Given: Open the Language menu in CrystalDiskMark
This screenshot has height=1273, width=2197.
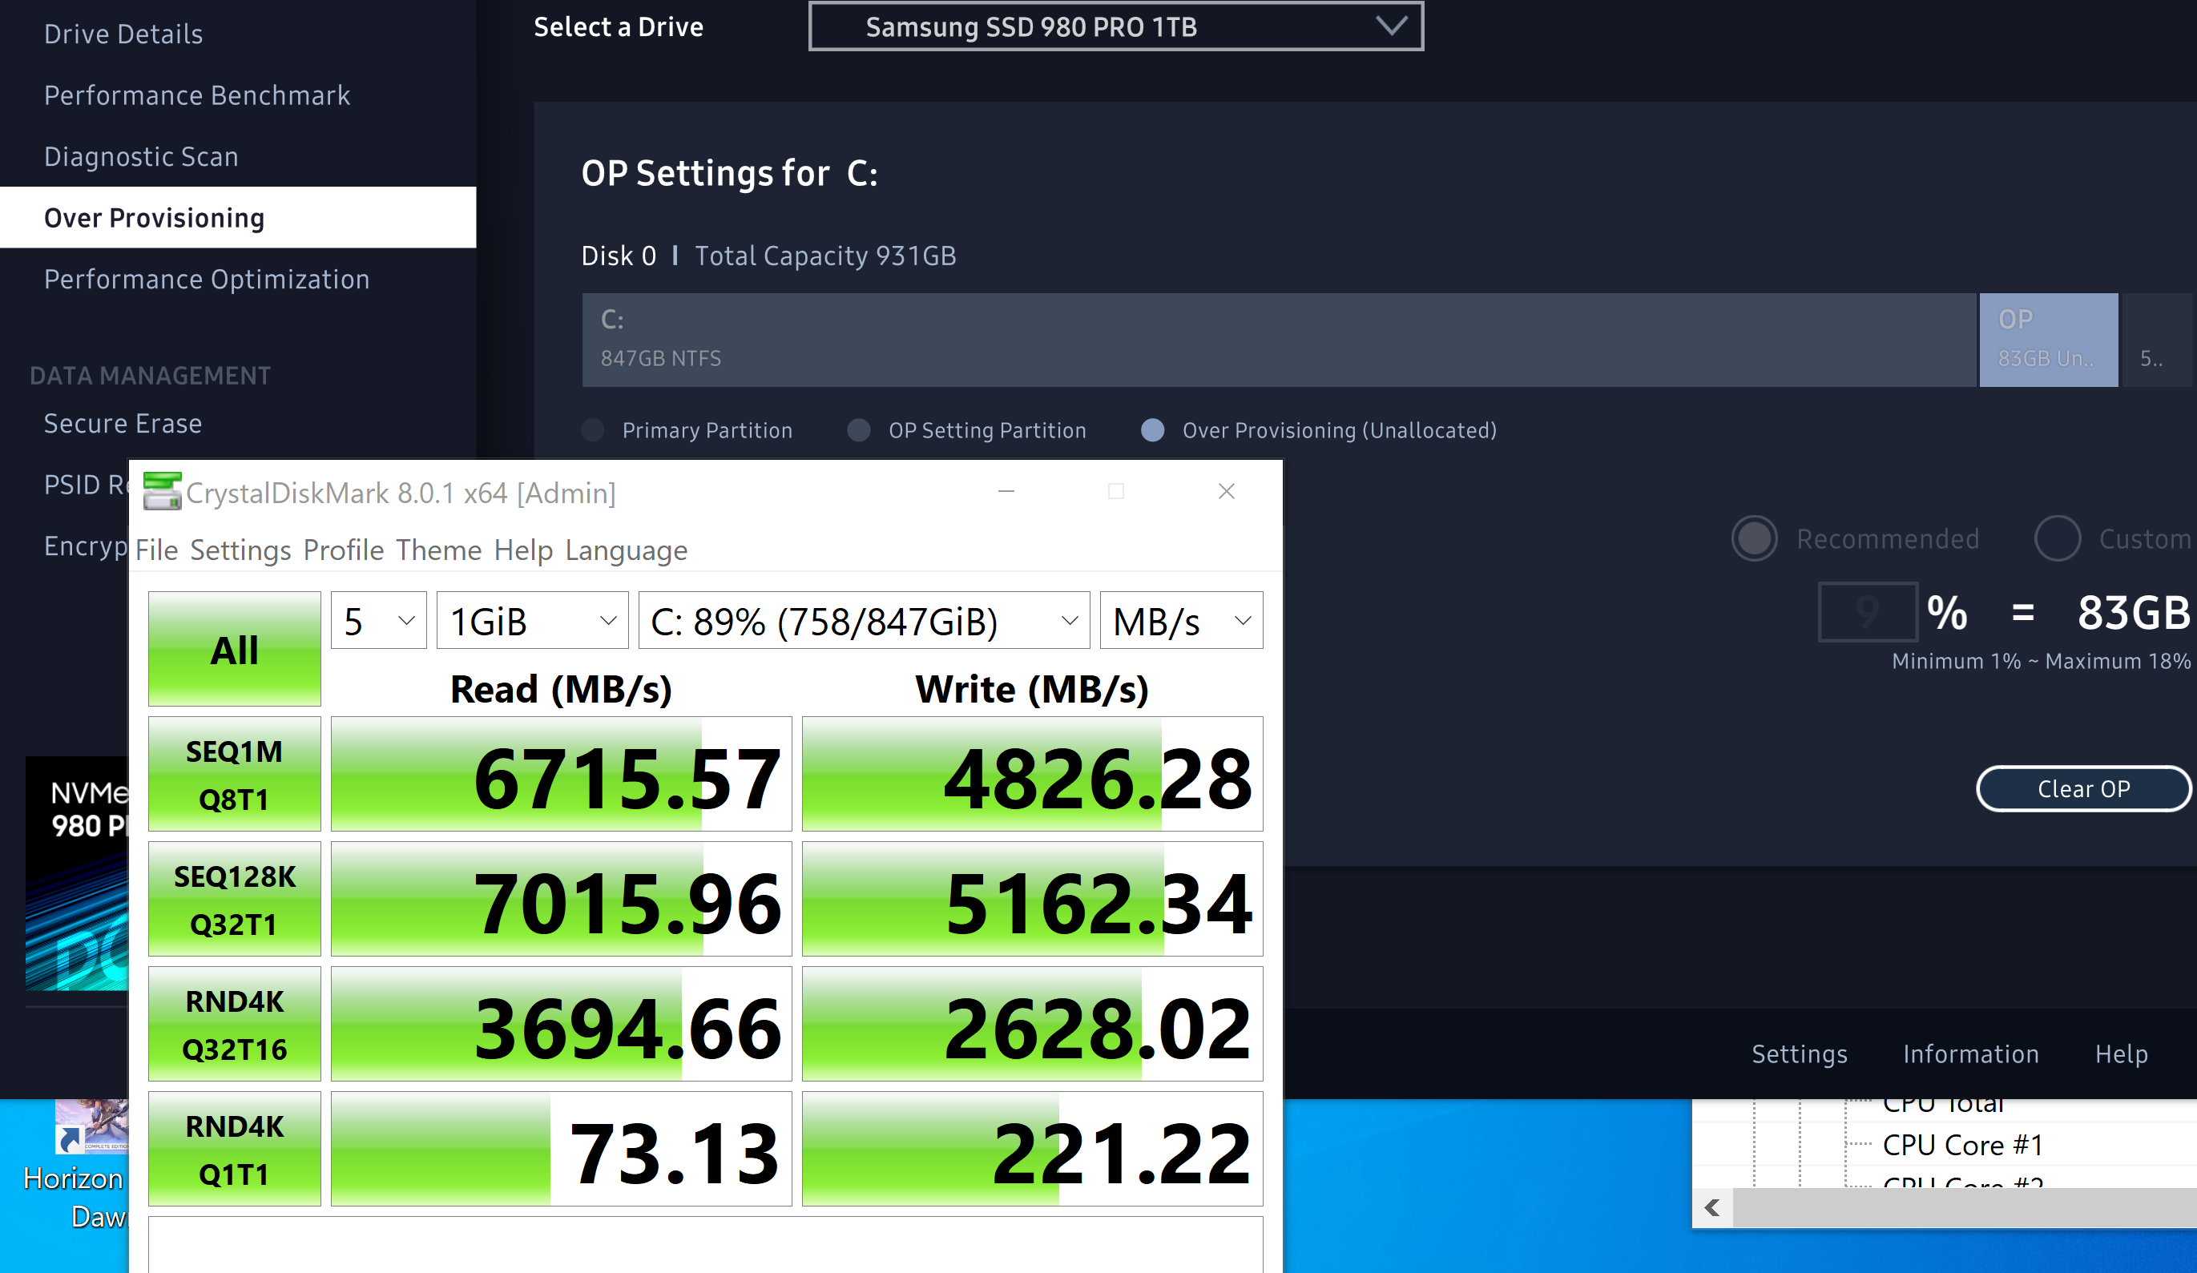Looking at the screenshot, I should 626,550.
